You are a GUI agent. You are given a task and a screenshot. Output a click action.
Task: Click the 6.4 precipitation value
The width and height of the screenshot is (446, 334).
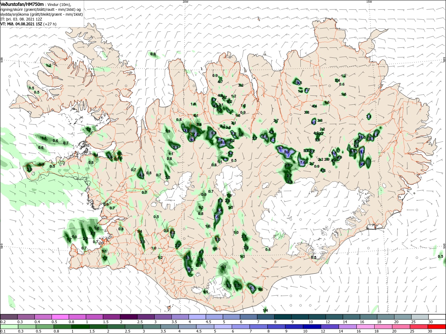tap(220, 210)
